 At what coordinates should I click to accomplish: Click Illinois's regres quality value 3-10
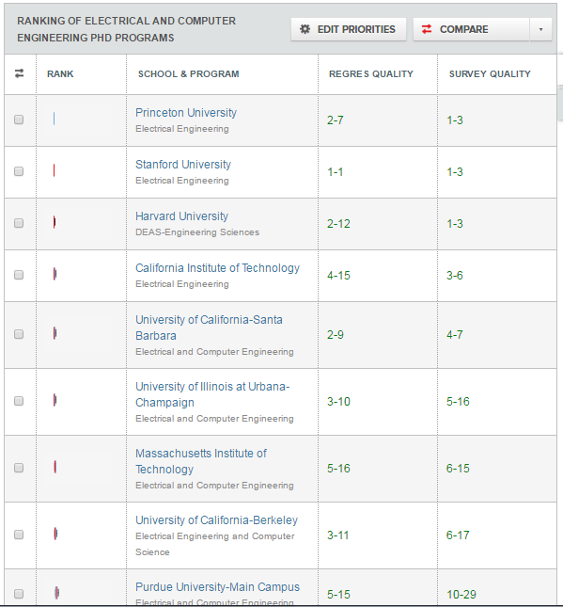click(338, 402)
